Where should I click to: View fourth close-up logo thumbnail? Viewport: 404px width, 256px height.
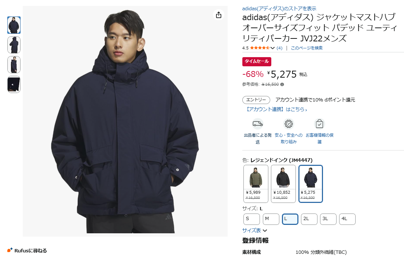[x=14, y=84]
